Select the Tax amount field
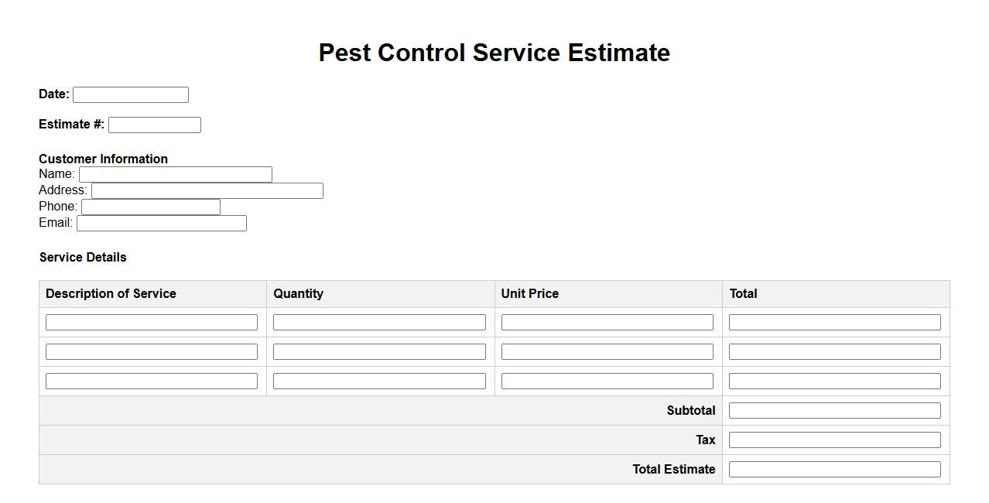This screenshot has width=989, height=503. pyautogui.click(x=835, y=440)
